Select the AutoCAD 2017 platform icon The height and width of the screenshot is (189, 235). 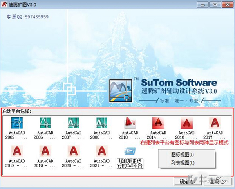(215, 123)
